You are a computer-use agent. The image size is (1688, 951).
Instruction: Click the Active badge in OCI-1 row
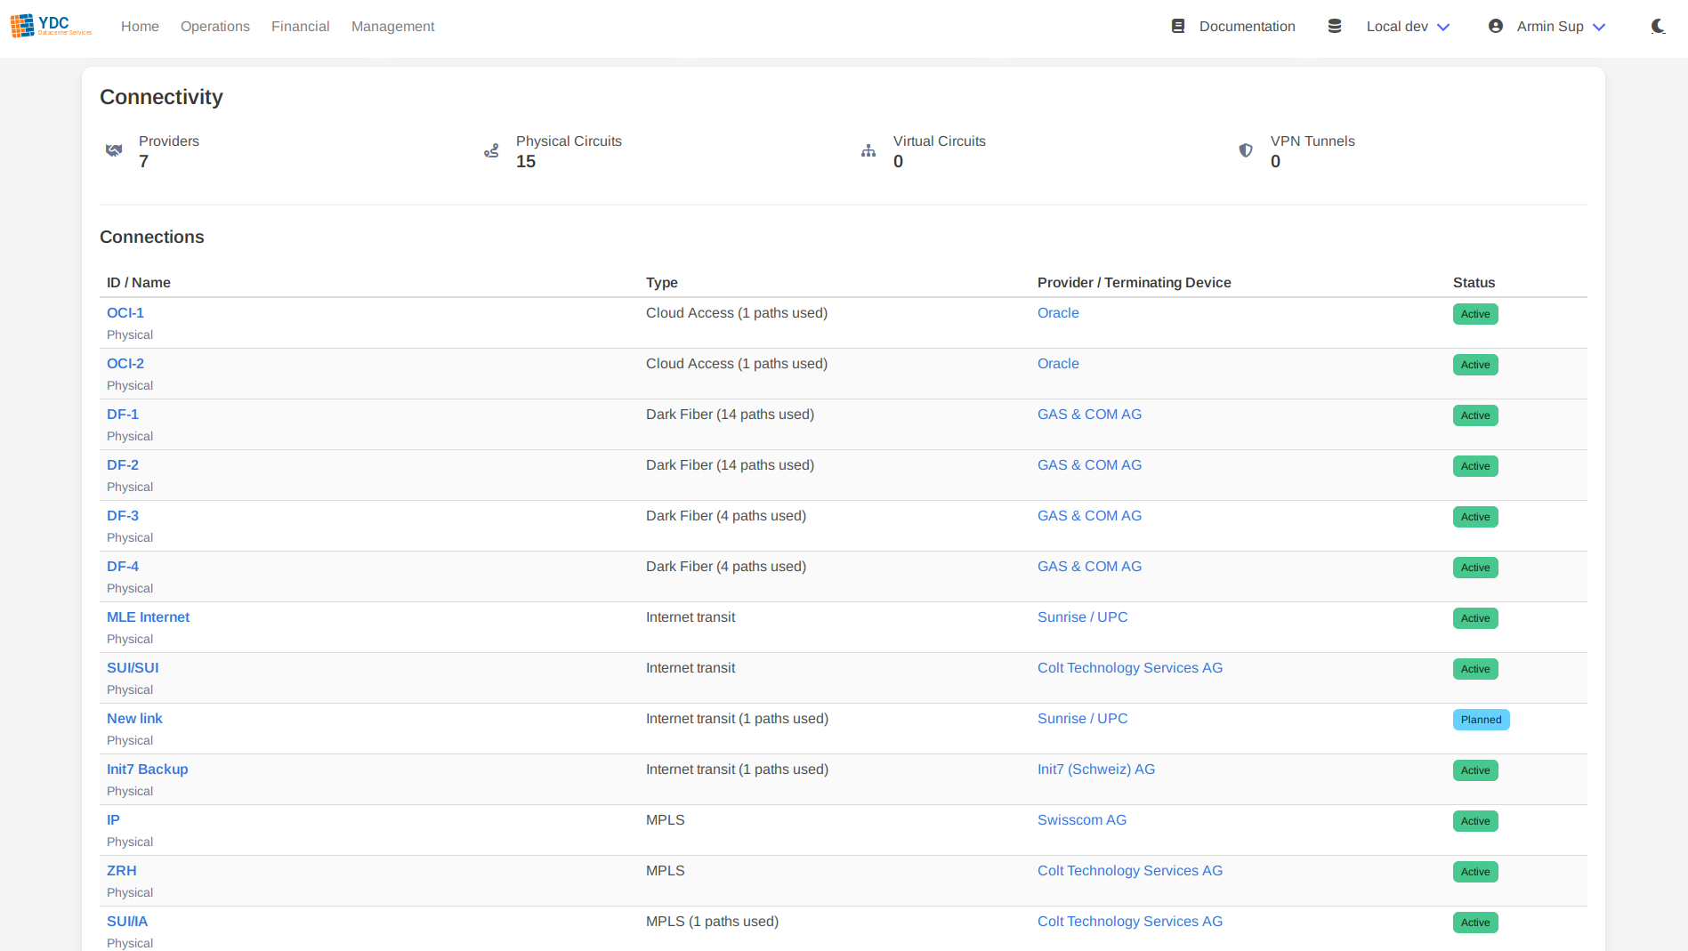coord(1475,314)
